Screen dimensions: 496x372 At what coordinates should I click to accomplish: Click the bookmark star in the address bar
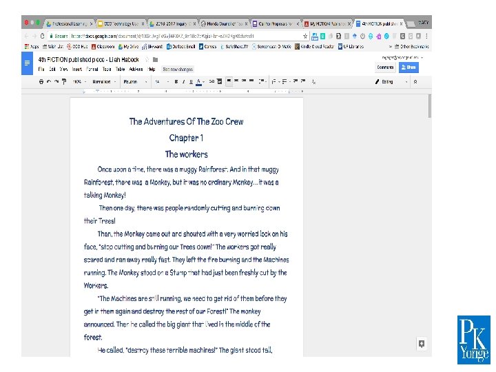305,36
